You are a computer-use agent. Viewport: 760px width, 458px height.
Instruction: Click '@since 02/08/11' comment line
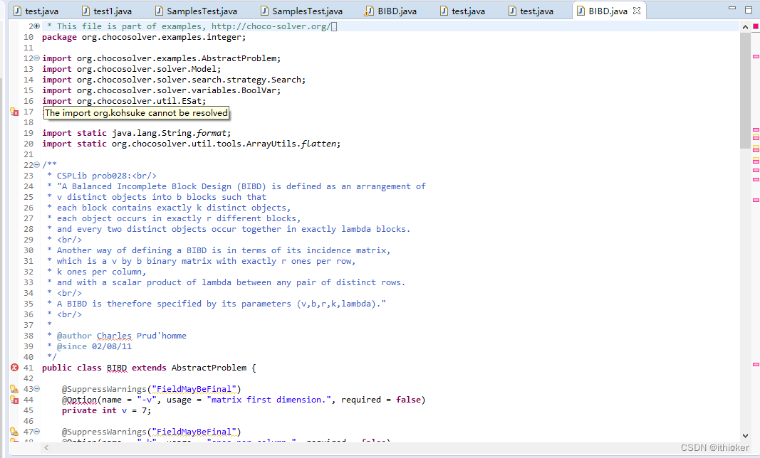tap(94, 346)
